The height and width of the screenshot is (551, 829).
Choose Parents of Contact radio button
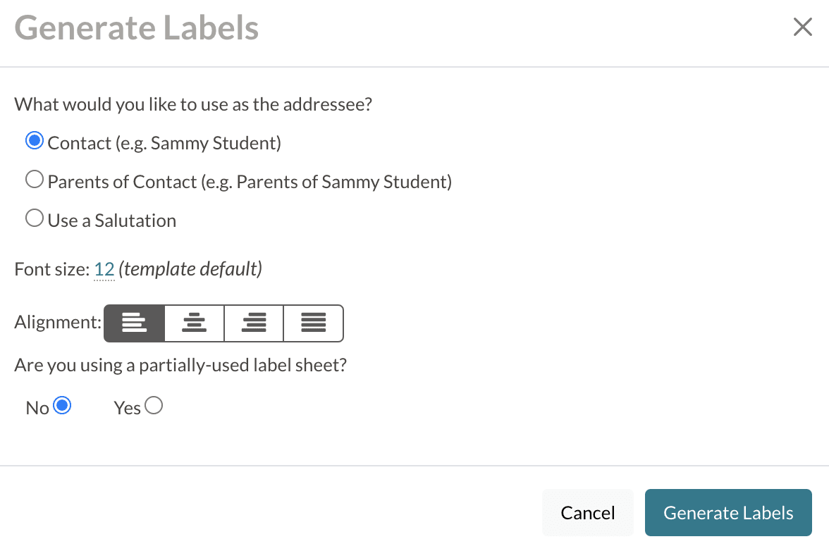(35, 180)
